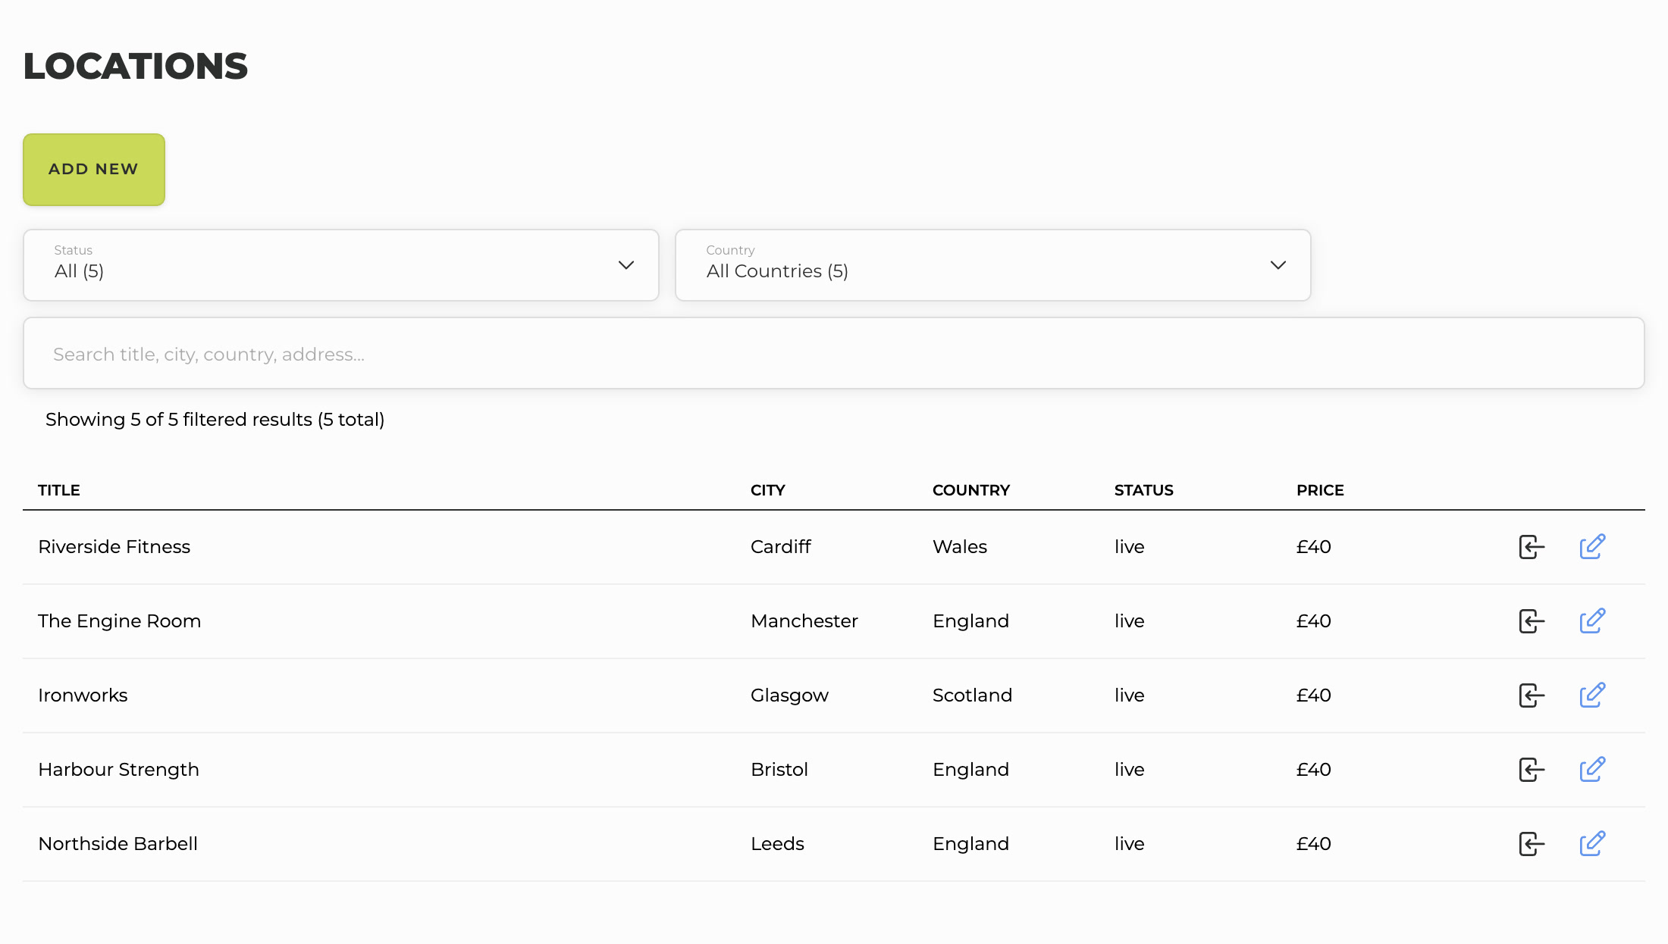Click the login icon on Harbour Strength row
This screenshot has height=944, width=1668.
(1532, 769)
